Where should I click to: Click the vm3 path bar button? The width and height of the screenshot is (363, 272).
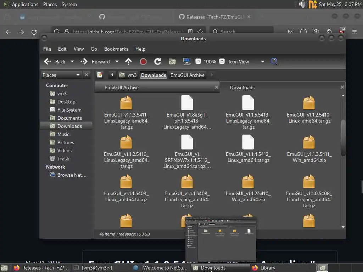[x=128, y=75]
